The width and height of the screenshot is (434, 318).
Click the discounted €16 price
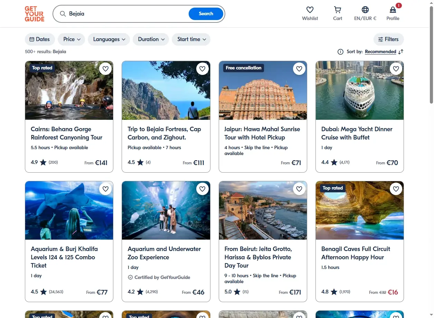pos(393,292)
